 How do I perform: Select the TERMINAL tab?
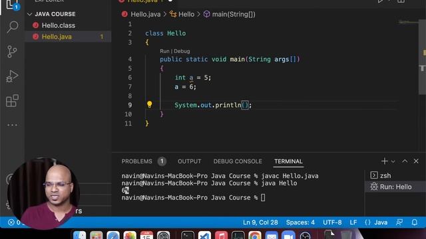point(288,161)
